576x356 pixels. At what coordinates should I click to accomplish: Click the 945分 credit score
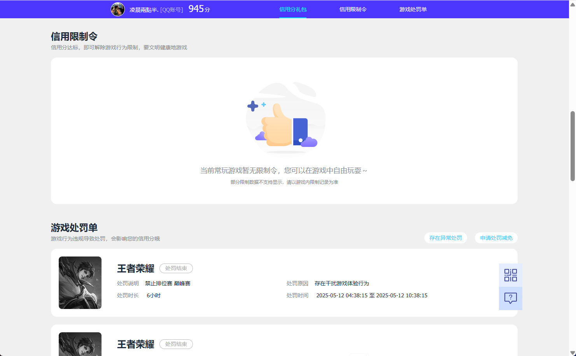point(199,9)
